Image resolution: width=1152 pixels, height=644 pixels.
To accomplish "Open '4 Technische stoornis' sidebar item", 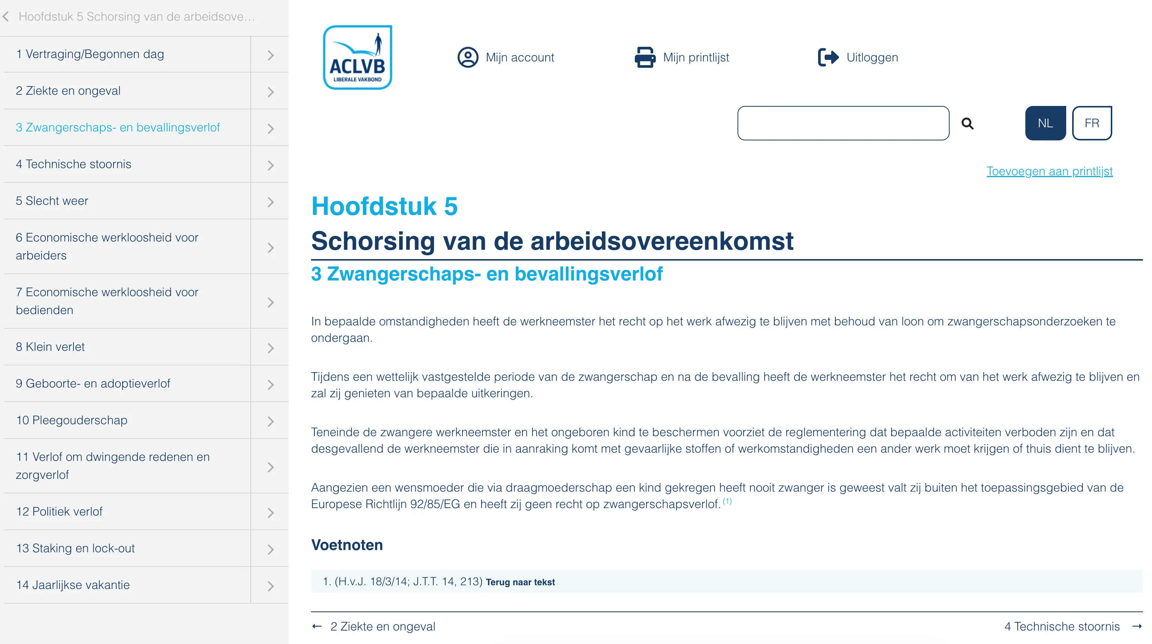I will point(127,164).
